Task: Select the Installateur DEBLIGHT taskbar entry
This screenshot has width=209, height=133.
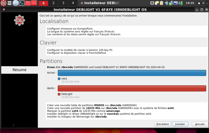Action: pos(101,3)
